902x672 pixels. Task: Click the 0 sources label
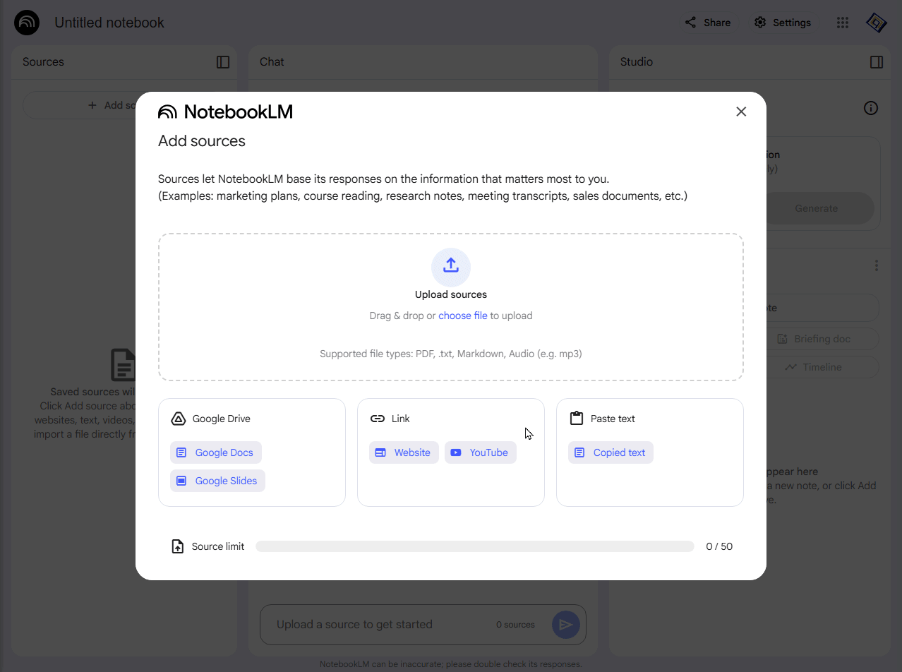515,625
